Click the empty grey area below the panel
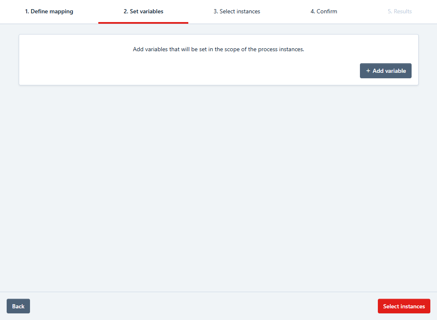The width and height of the screenshot is (437, 320). [x=218, y=187]
